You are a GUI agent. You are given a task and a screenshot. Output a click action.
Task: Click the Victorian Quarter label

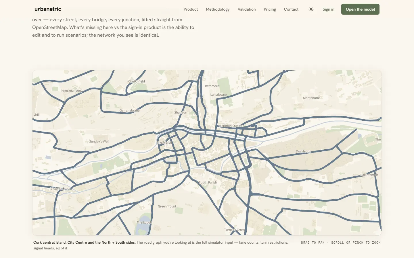pyautogui.click(x=231, y=126)
